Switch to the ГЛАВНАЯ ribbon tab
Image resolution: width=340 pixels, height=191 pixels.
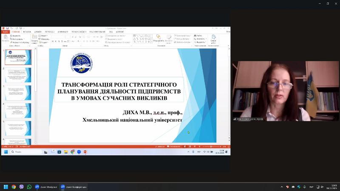[16, 32]
